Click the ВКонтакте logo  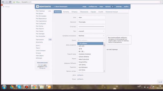[43, 6]
